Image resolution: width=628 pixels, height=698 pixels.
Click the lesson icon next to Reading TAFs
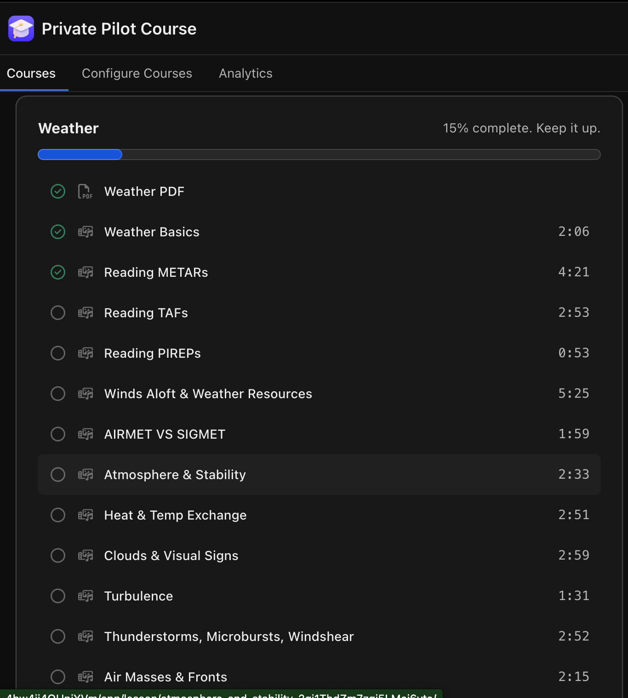(86, 313)
